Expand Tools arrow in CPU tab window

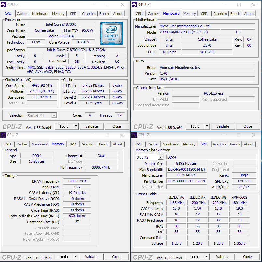pyautogui.click(x=76, y=126)
